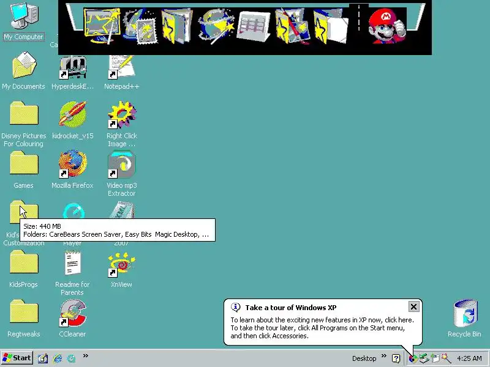Click the star folder with blank page icon
The image size is (490, 367).
coord(331,26)
